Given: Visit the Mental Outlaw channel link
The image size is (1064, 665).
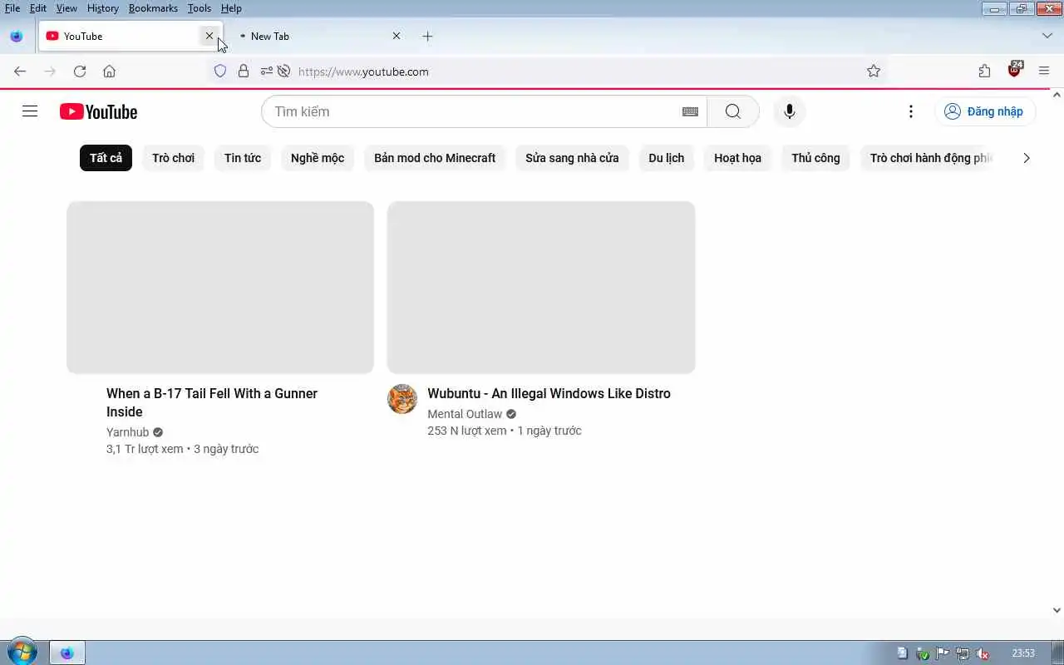Looking at the screenshot, I should (465, 414).
